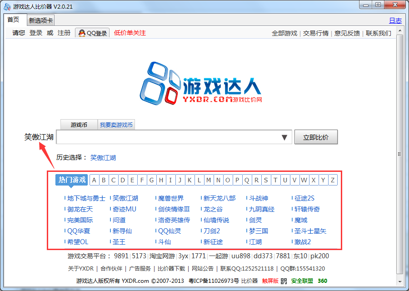Switch to the 首页 tab
Viewport: 409px width, 291px height.
(13, 20)
